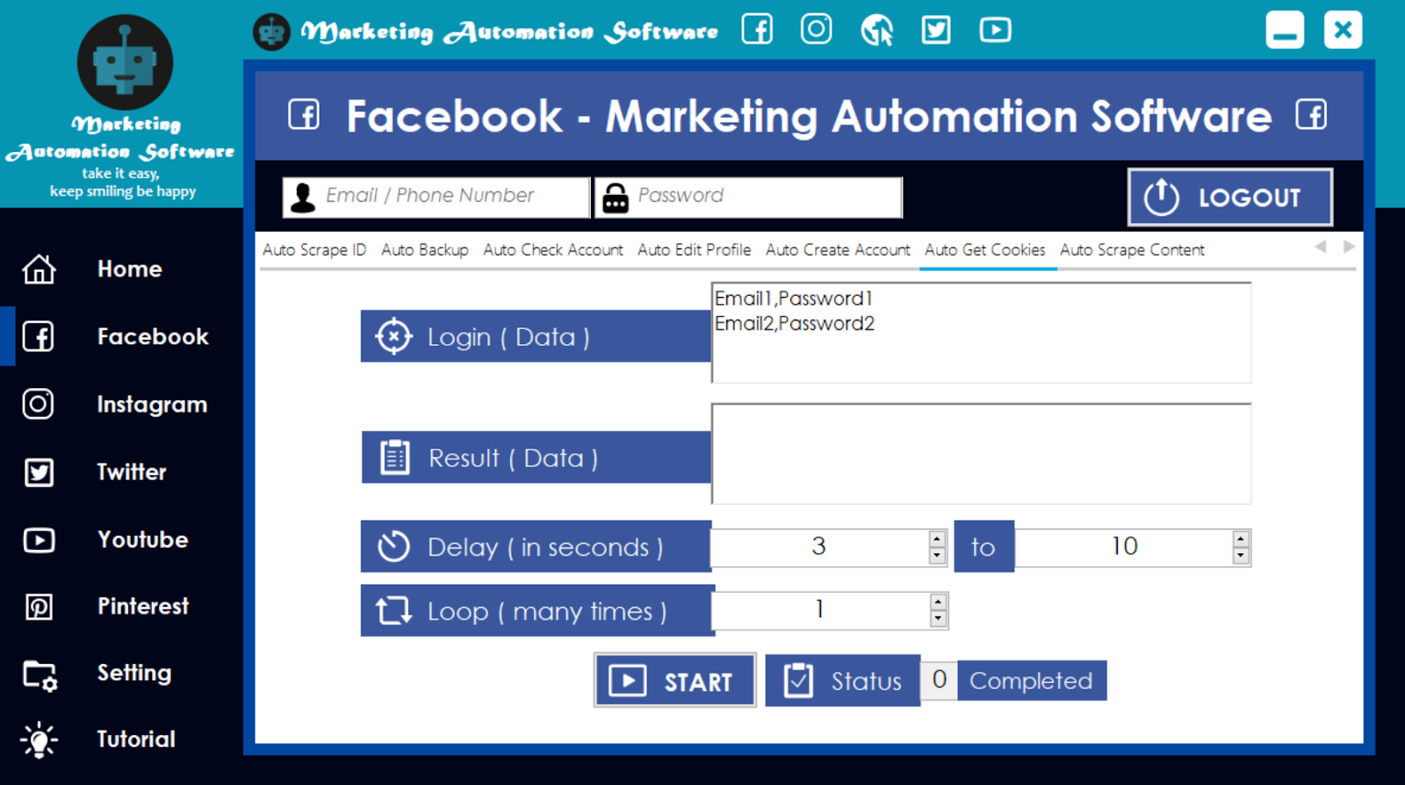The height and width of the screenshot is (785, 1405).
Task: Click the Tutorial lightbulb icon in sidebar
Action: (39, 739)
